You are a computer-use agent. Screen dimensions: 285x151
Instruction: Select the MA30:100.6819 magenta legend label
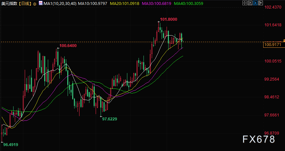click(157, 3)
